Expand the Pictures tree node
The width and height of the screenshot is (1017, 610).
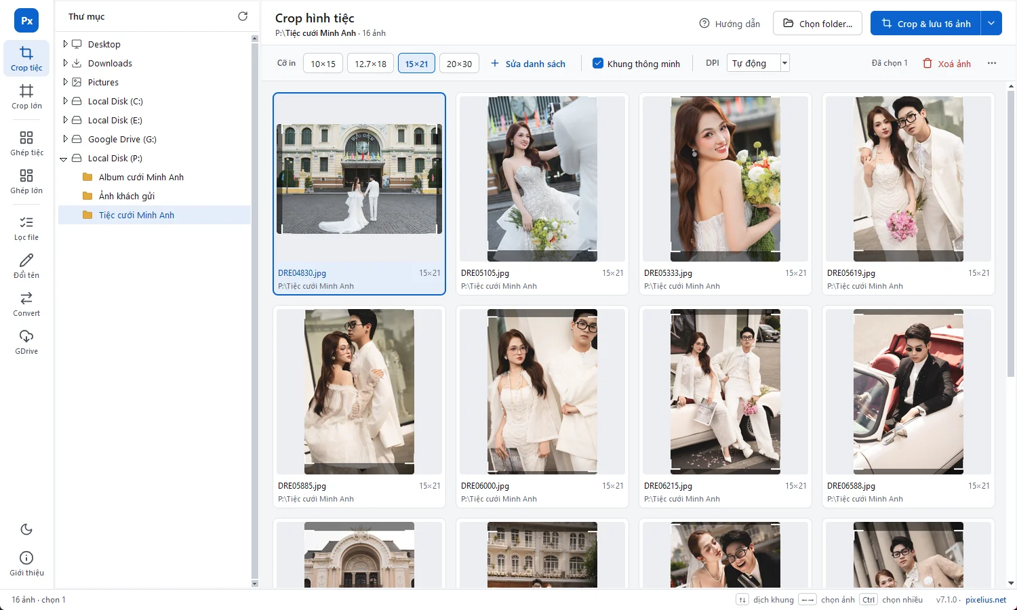tap(65, 81)
